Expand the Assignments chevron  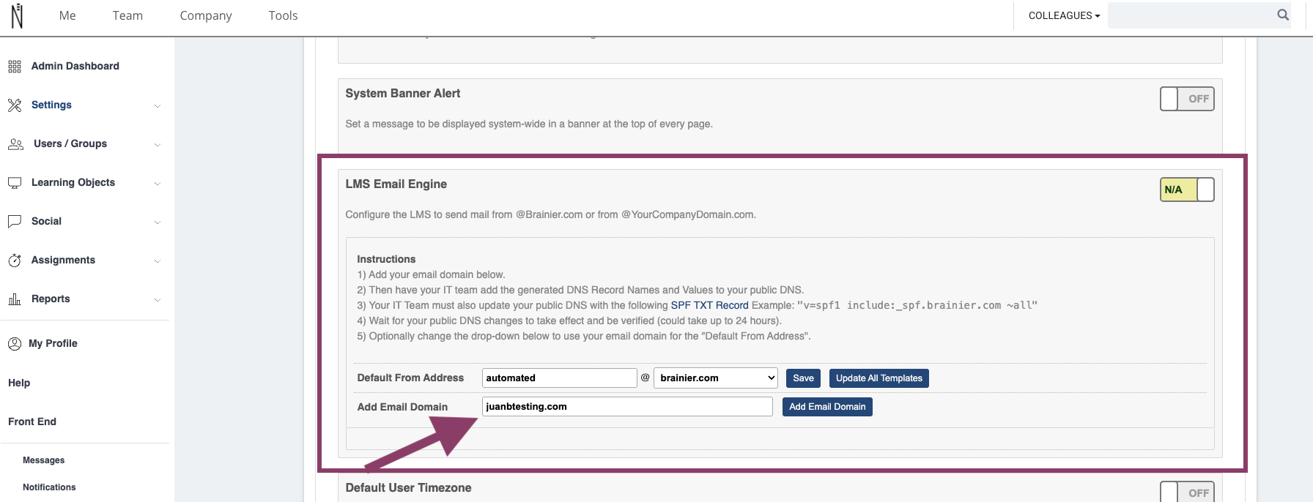click(157, 261)
